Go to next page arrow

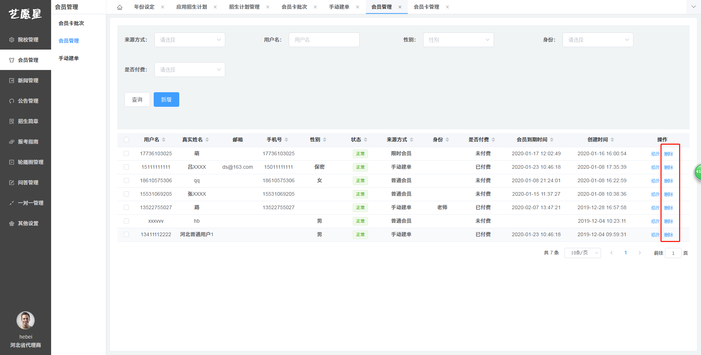[640, 253]
